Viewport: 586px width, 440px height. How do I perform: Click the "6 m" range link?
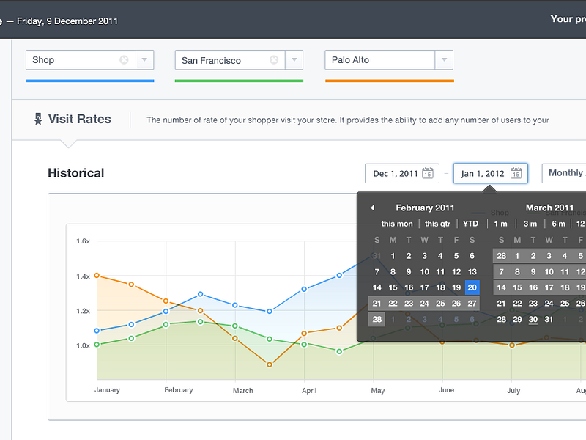tap(557, 223)
